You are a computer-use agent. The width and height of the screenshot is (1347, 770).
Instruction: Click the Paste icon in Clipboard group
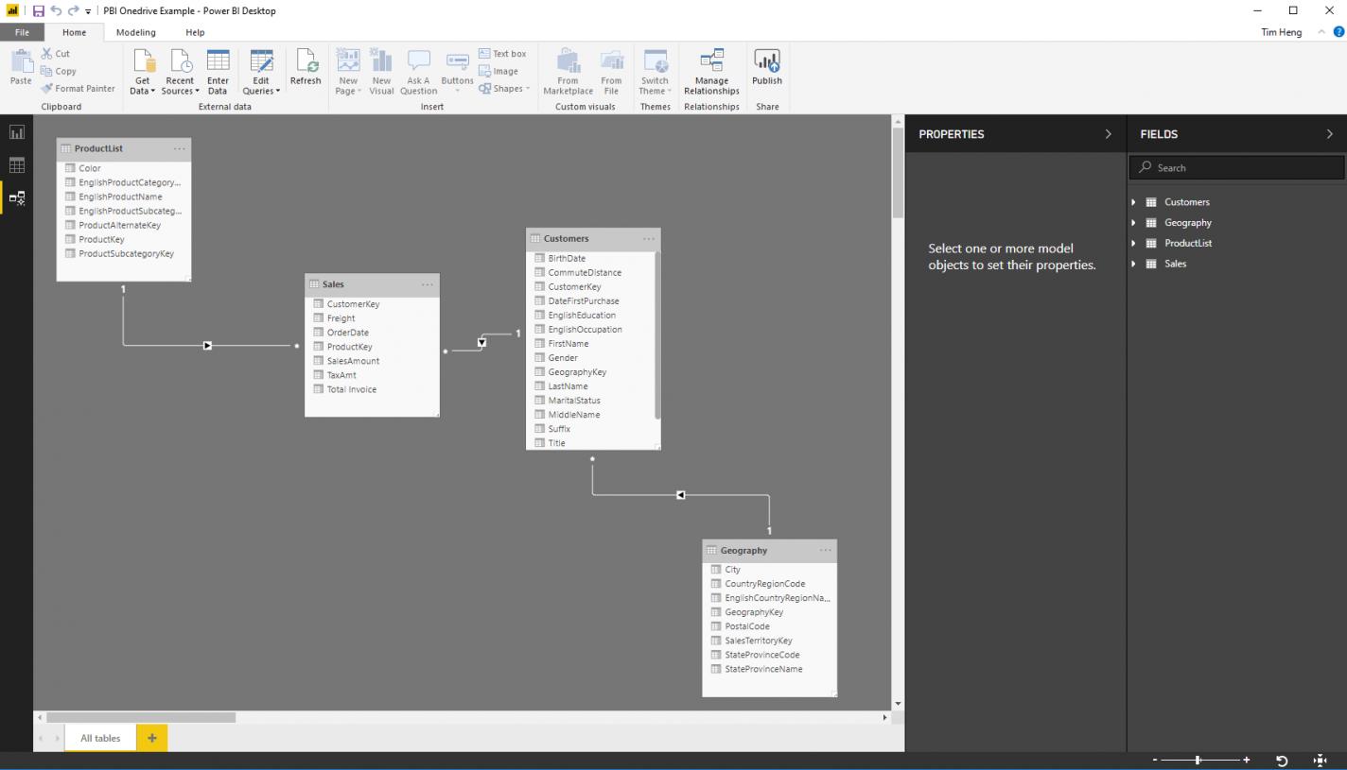(x=20, y=62)
